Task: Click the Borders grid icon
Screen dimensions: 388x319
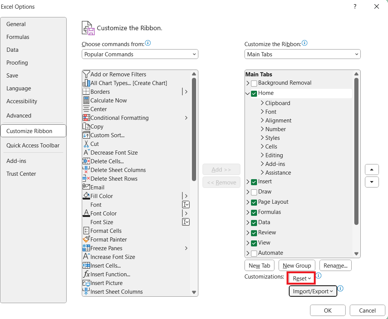Action: [x=86, y=91]
